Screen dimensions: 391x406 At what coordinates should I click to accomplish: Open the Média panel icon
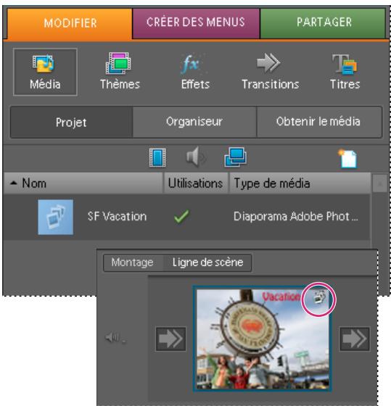coord(45,72)
